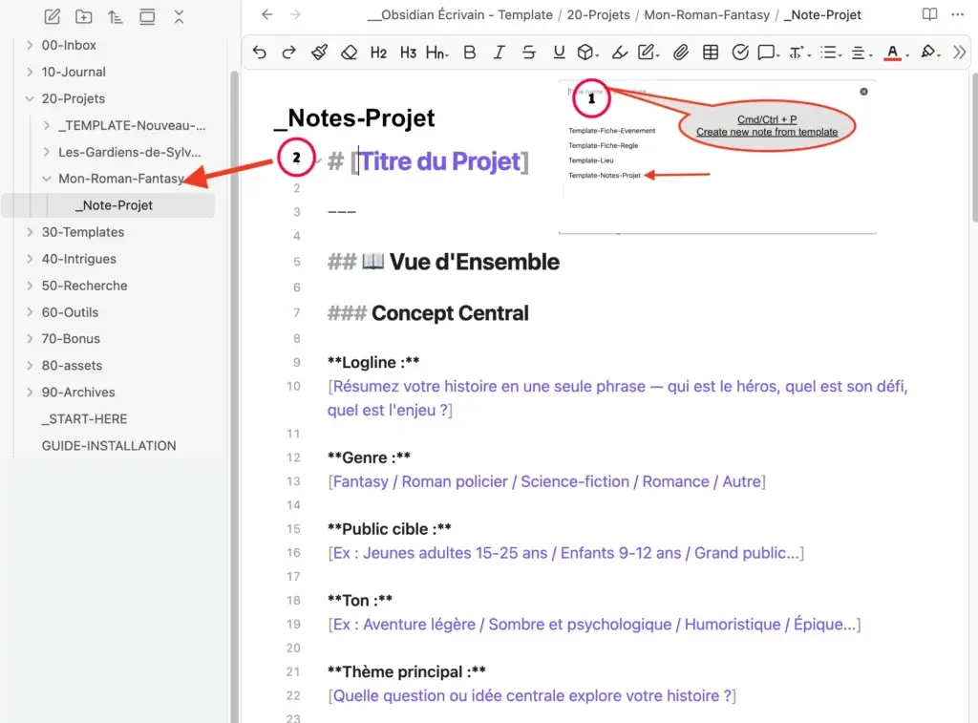Click the red font color button
This screenshot has height=723, width=978.
893,53
